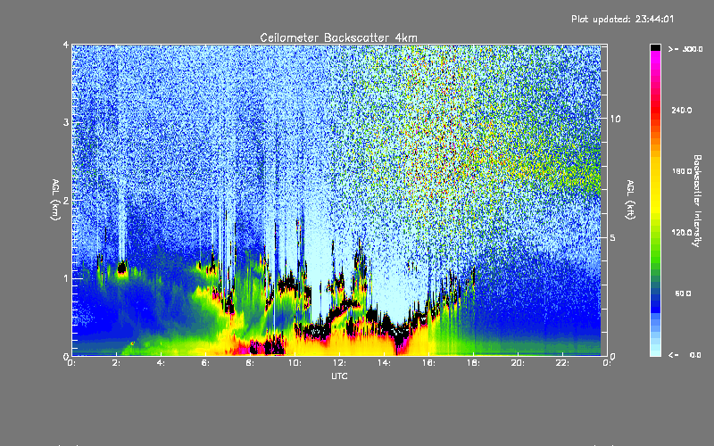
Task: Select the "14:" UTC hour tick label
Action: [x=385, y=363]
